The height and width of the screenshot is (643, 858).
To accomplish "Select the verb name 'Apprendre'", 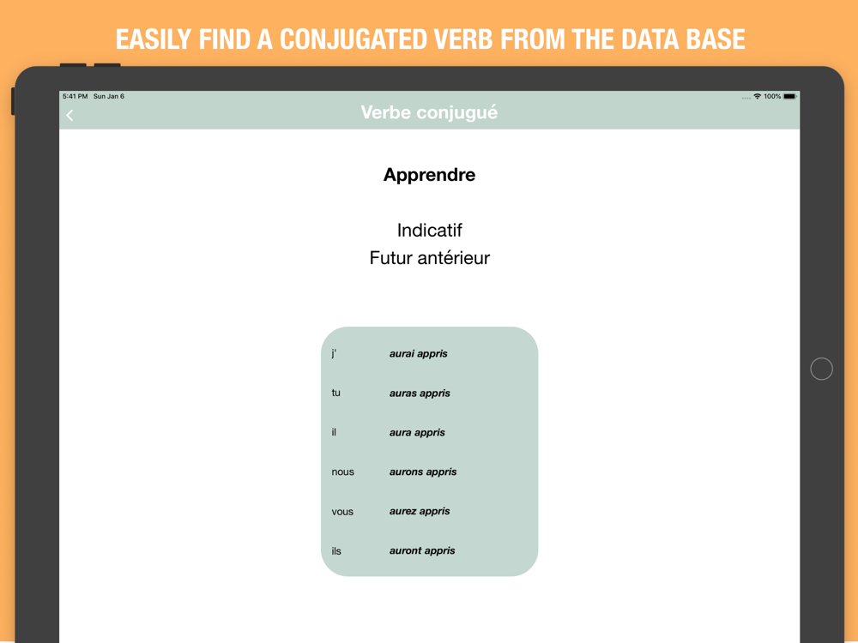I will point(429,175).
